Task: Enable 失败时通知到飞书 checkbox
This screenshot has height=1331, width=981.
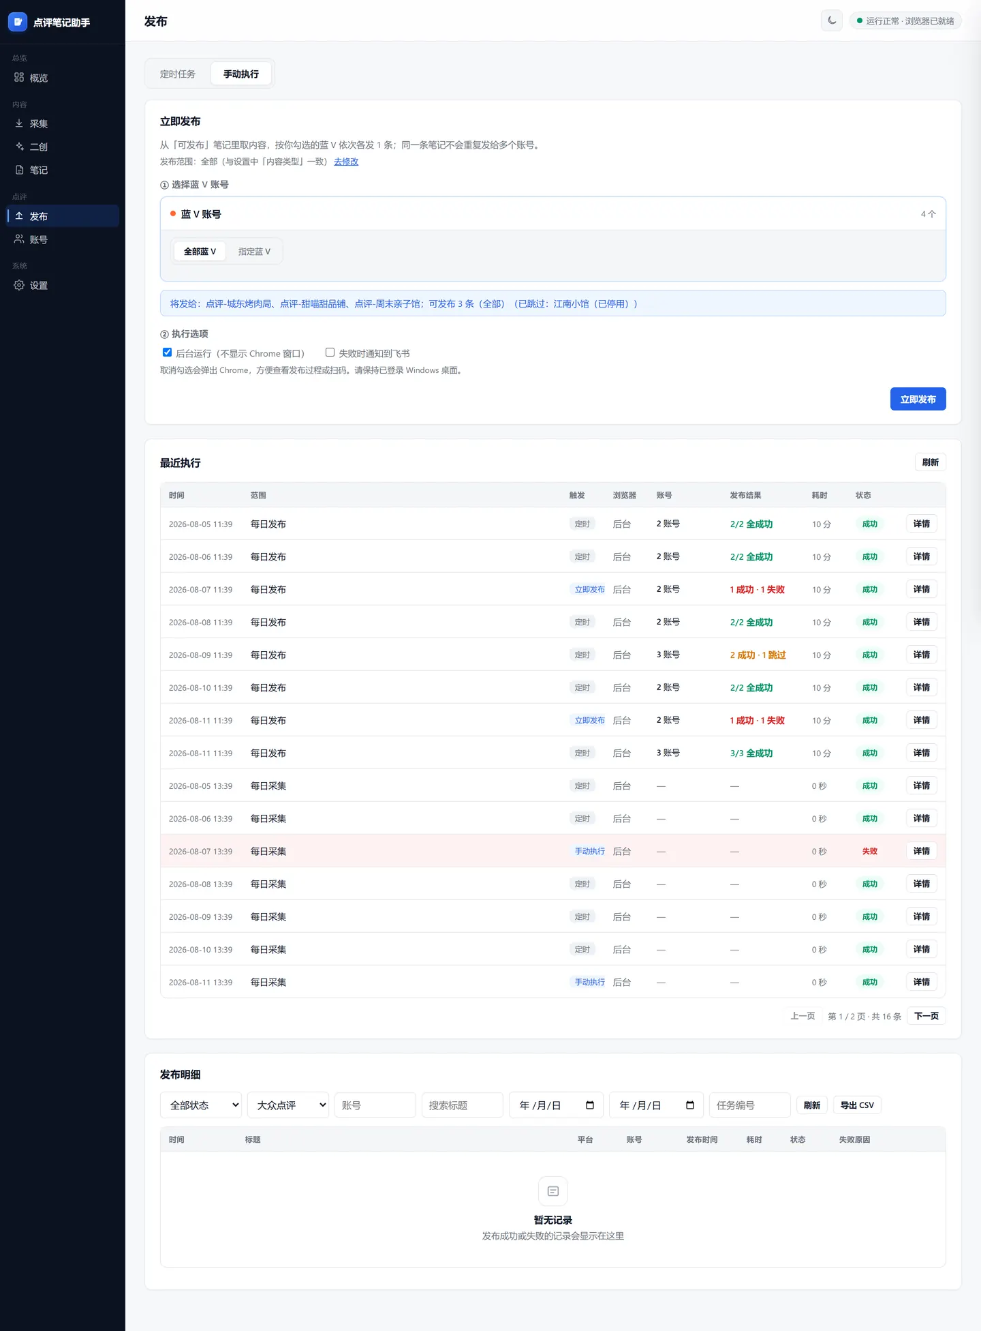Action: pos(330,353)
